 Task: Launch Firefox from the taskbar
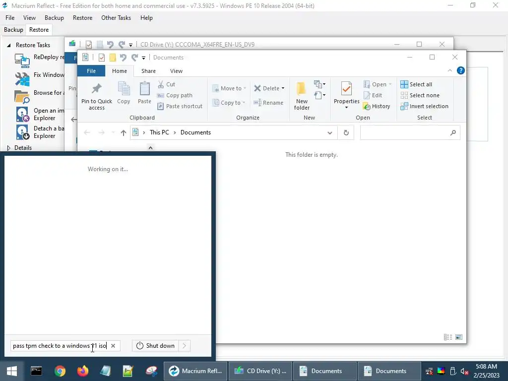[x=83, y=371]
